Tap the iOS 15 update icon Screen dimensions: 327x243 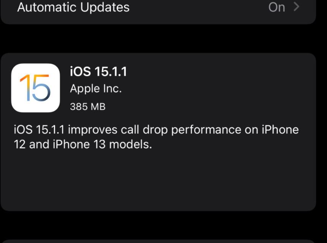tap(35, 88)
